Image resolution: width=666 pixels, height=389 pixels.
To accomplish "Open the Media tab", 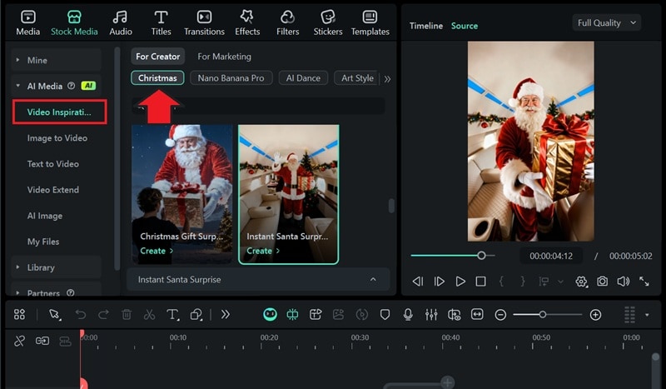I will [x=28, y=23].
